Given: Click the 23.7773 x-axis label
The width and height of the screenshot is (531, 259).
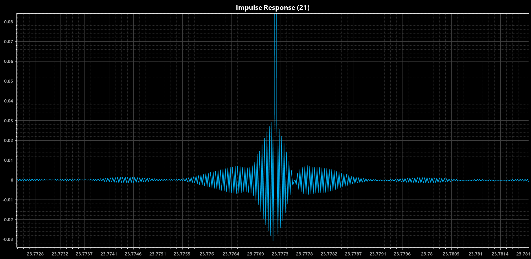Looking at the screenshot, I should click(x=280, y=254).
